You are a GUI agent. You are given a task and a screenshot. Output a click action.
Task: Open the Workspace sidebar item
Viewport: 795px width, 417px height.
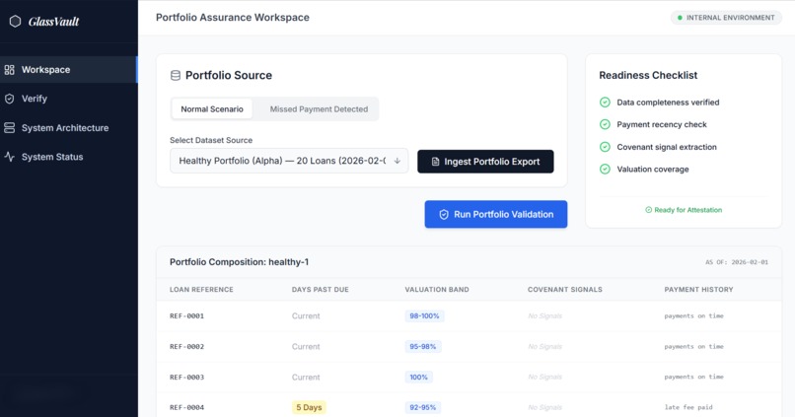tap(68, 69)
